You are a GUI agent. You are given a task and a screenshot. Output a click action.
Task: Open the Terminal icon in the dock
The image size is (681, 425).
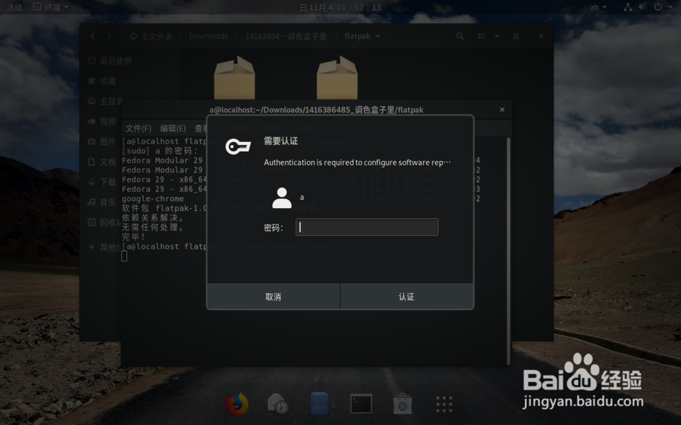click(360, 403)
